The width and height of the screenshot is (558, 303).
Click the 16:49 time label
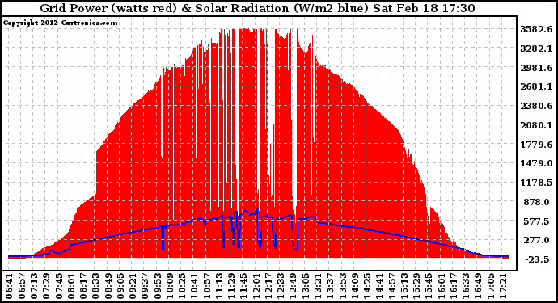pos(478,285)
